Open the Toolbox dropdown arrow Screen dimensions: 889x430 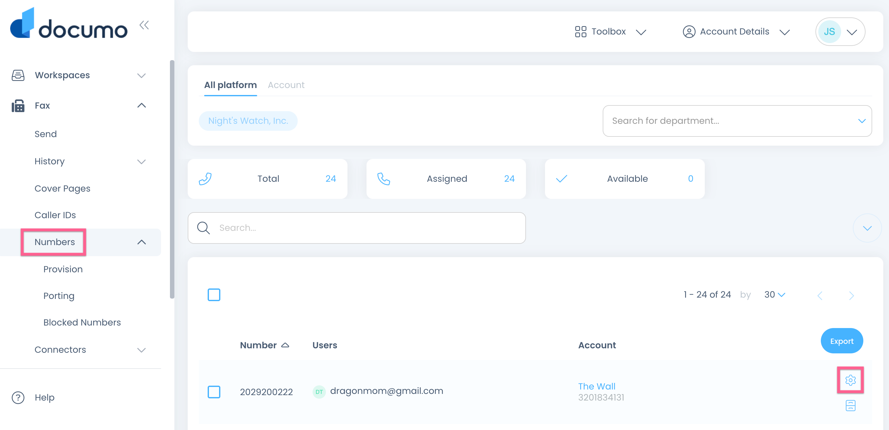pos(641,32)
